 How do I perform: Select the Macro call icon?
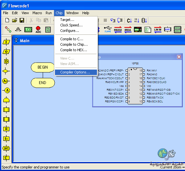[6, 109]
